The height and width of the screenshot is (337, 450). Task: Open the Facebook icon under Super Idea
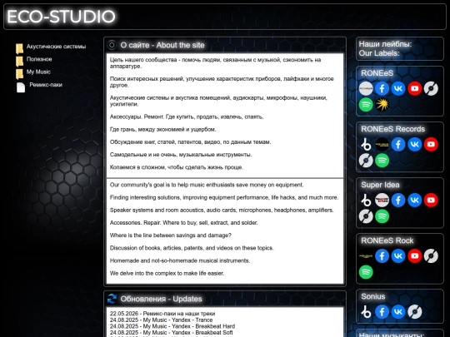[x=398, y=201]
